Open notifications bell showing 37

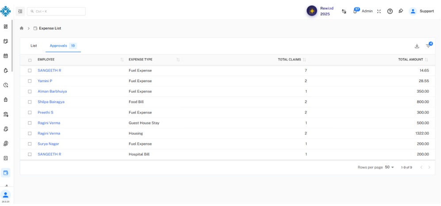tap(355, 11)
